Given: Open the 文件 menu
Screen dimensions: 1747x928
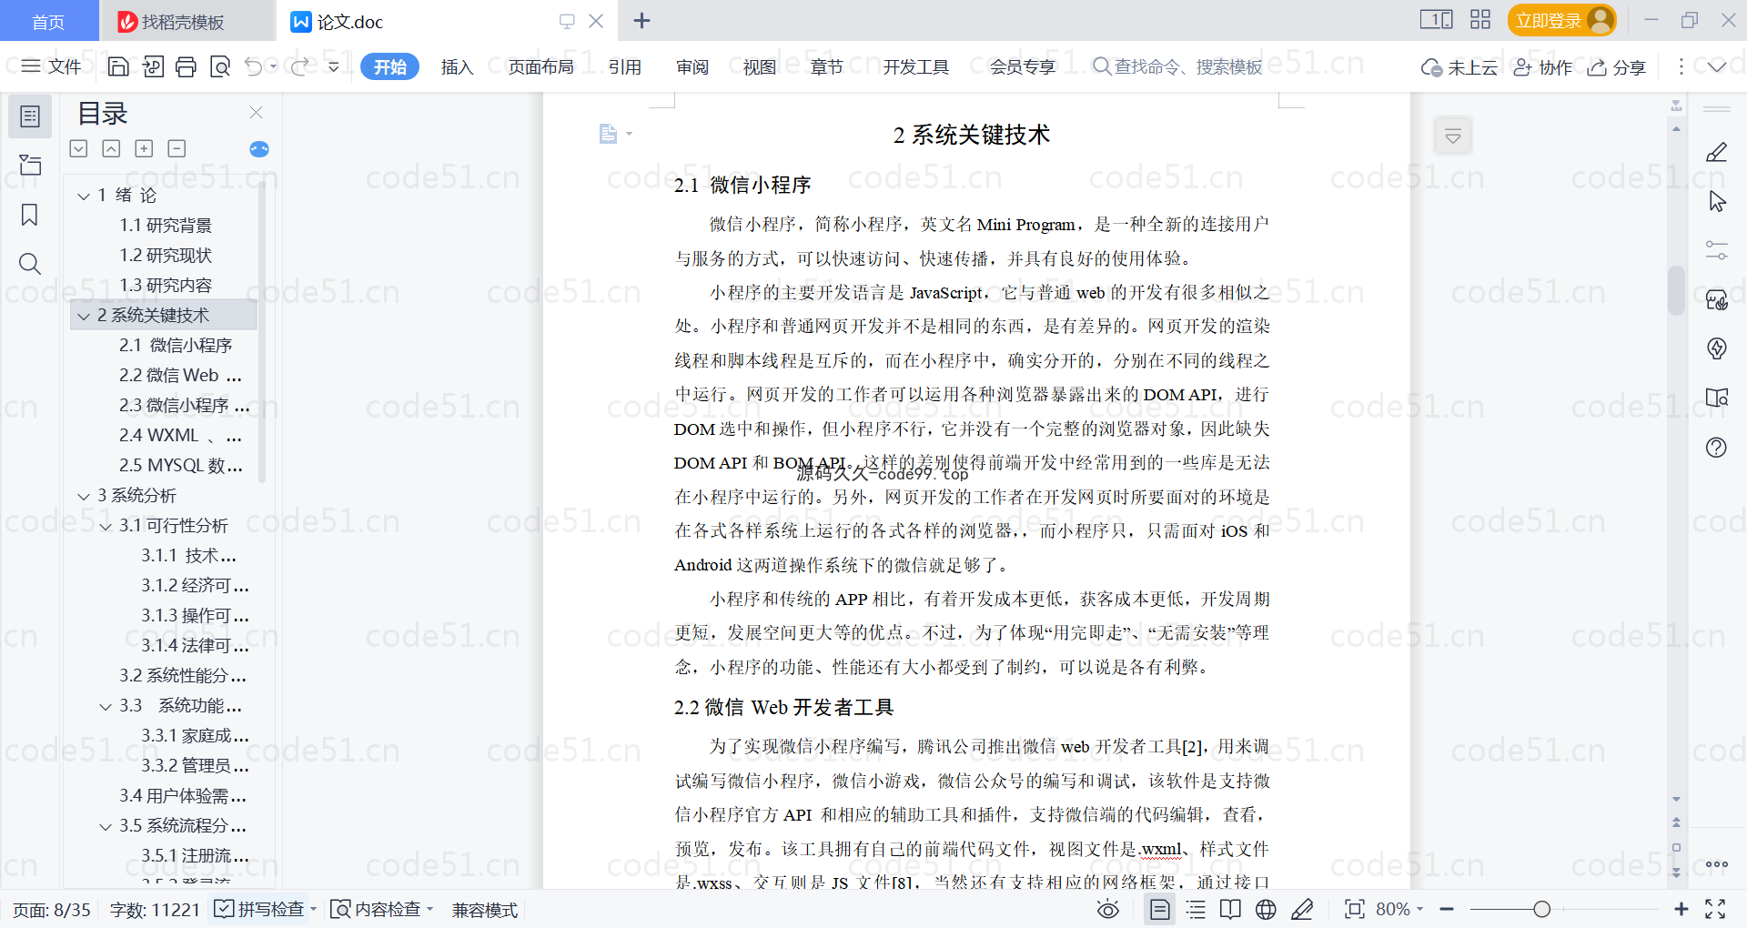Looking at the screenshot, I should [x=52, y=66].
